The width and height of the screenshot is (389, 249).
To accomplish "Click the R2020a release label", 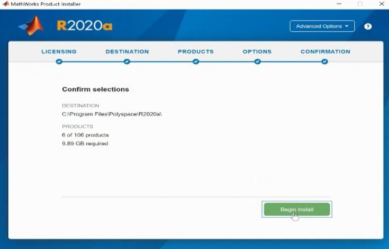I will pos(84,26).
